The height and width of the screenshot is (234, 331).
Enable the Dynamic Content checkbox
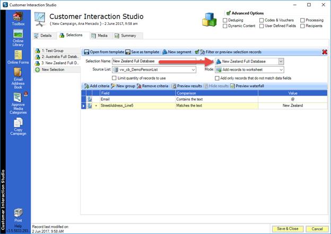click(225, 26)
